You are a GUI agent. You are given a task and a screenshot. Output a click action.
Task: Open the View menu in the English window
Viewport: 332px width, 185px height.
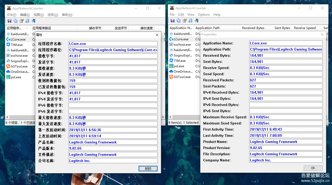[x=191, y=15]
